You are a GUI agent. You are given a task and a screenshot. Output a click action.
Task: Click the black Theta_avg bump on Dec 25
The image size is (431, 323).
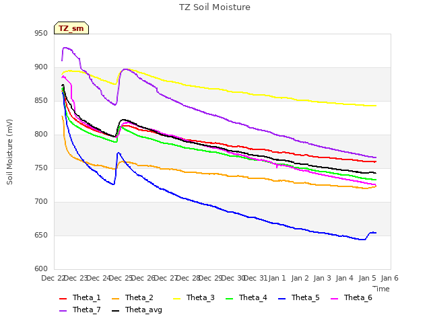124,120
